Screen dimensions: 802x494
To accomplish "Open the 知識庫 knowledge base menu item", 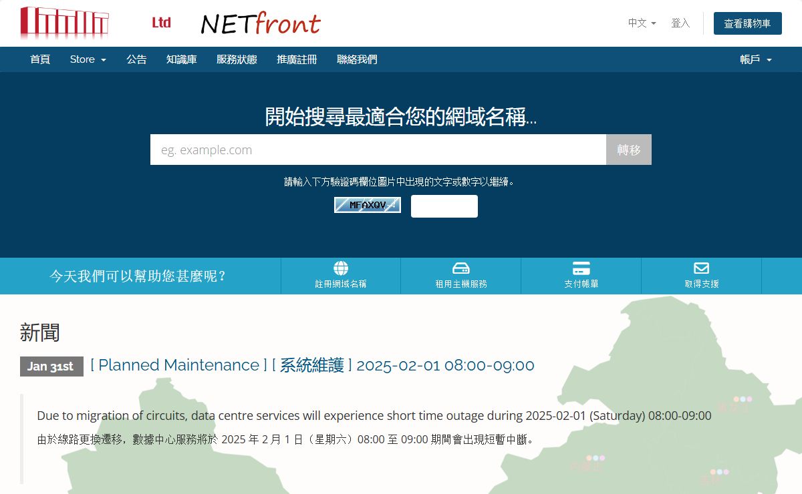I will (x=182, y=59).
